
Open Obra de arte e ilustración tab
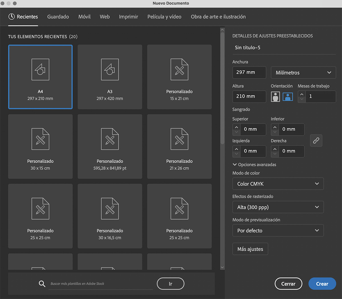coord(218,17)
